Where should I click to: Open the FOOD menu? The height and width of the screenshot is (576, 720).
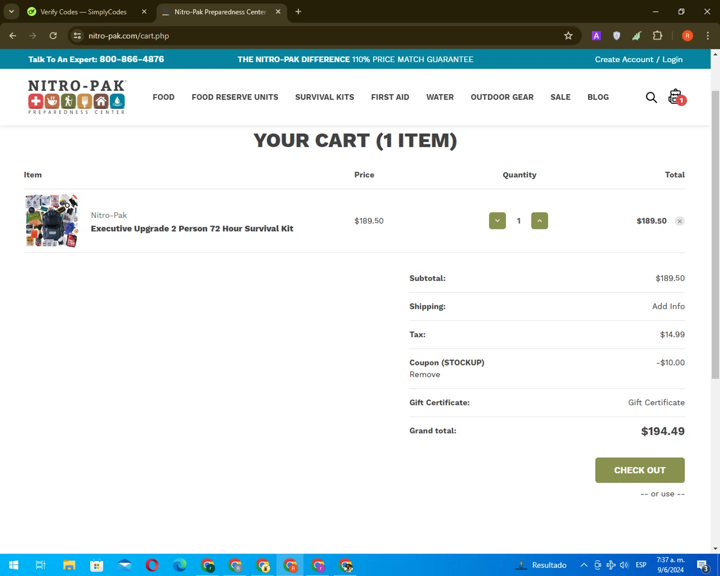coord(164,97)
